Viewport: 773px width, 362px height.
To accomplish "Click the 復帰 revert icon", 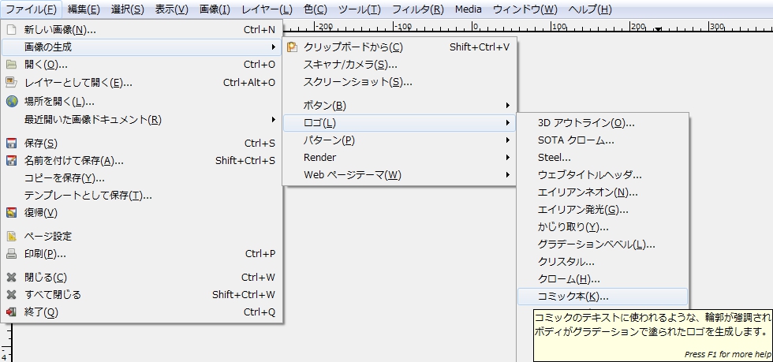I will [11, 213].
